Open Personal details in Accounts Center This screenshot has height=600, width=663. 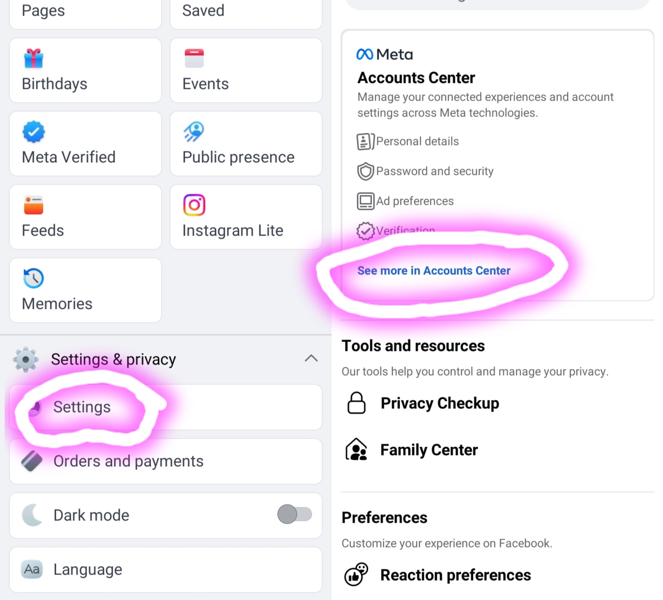tap(417, 141)
